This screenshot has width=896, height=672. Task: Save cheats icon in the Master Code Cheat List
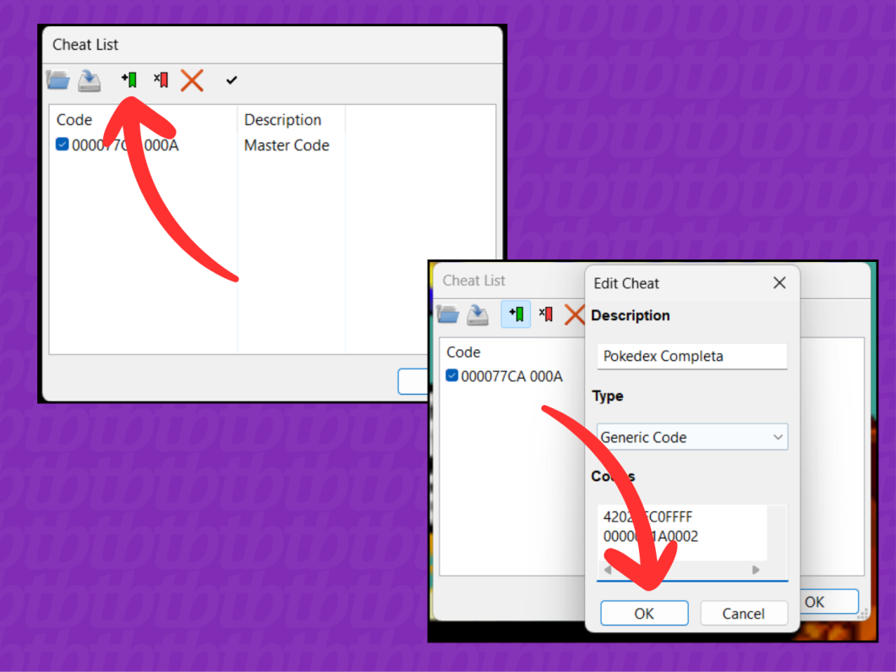coord(89,80)
